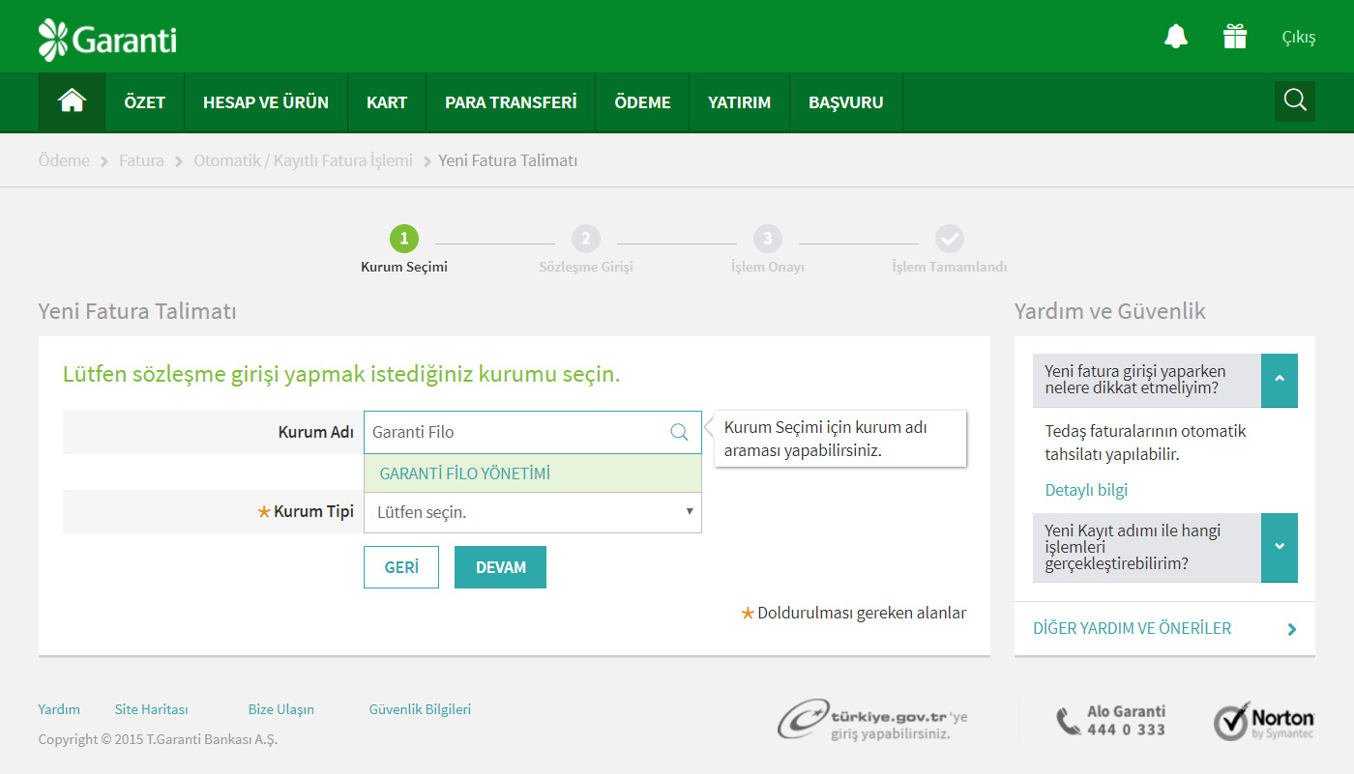Open notifications bell icon
This screenshot has width=1354, height=774.
click(1176, 37)
